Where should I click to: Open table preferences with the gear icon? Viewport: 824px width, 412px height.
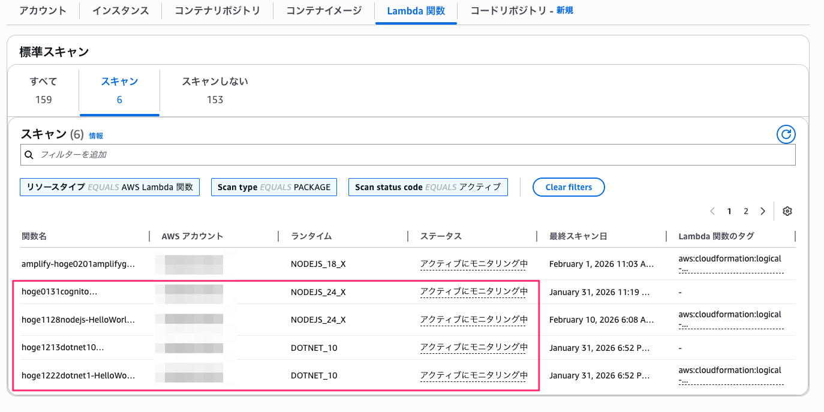pos(787,211)
